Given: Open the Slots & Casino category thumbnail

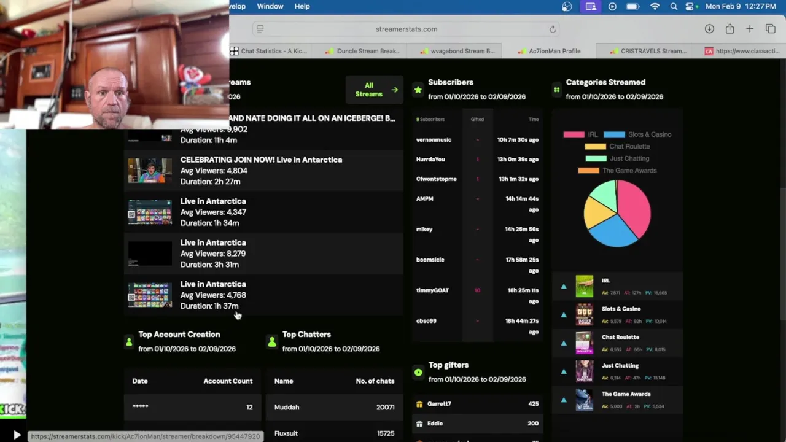Looking at the screenshot, I should tap(585, 314).
